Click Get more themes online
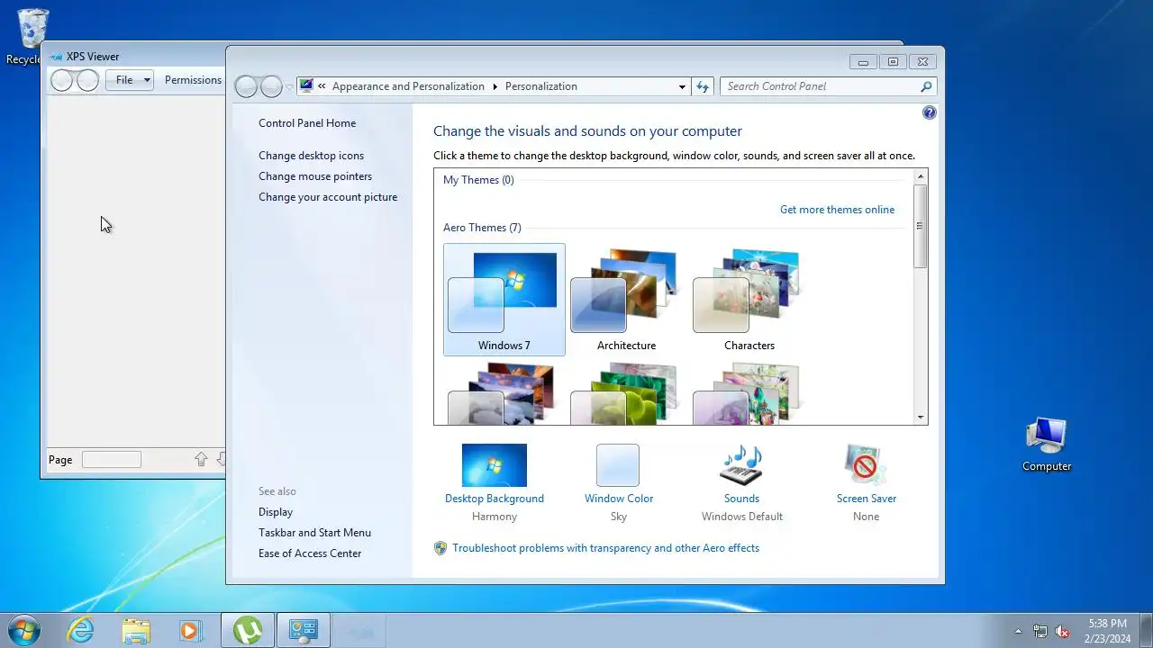Screen dimensions: 1153x648 click(838, 210)
